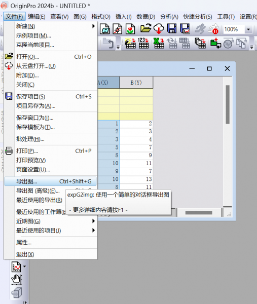The width and height of the screenshot is (257, 304).
Task: Open the Analysis (分析) menu
Action: point(169,17)
